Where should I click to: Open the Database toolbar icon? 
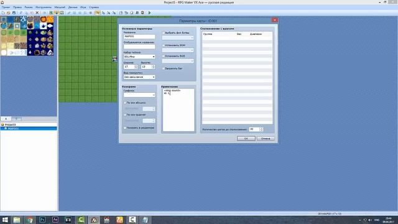pyautogui.click(x=121, y=12)
